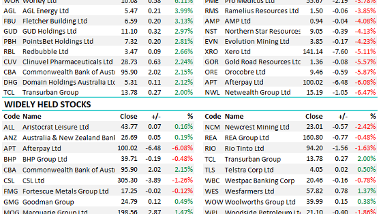Select Ramelius Resources Ltd name

[x=262, y=11]
